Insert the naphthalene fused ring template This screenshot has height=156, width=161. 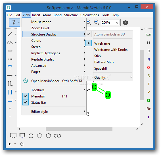click(57, 136)
